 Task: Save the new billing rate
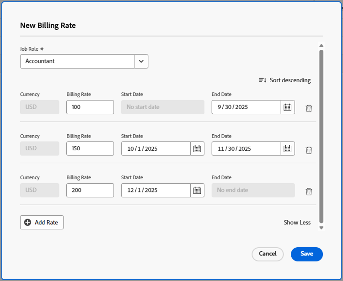click(306, 254)
